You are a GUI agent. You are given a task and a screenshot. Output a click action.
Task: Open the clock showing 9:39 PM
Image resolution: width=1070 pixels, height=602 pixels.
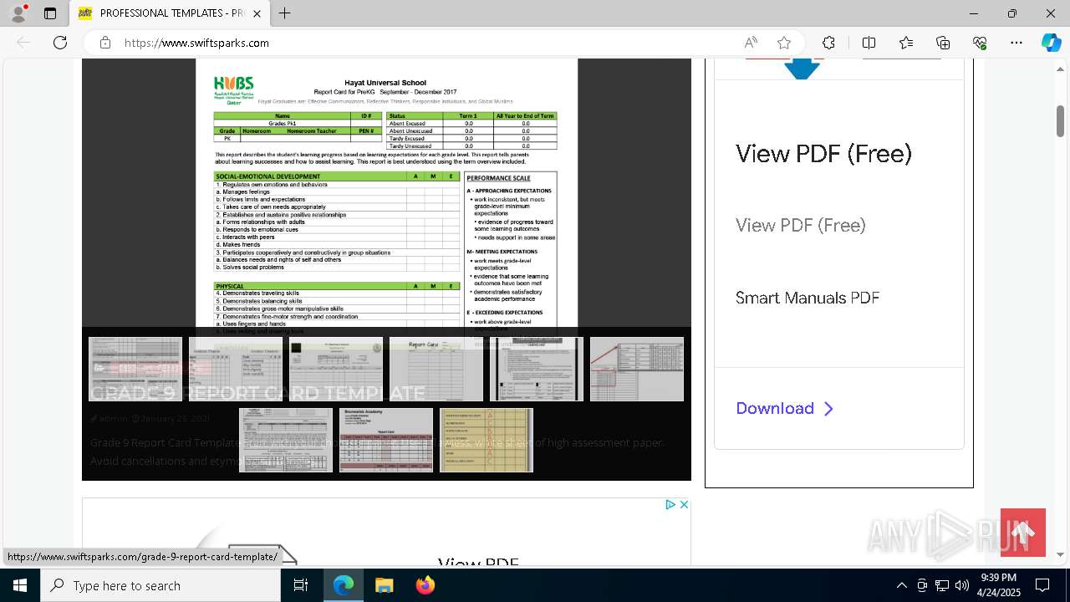pyautogui.click(x=1000, y=585)
